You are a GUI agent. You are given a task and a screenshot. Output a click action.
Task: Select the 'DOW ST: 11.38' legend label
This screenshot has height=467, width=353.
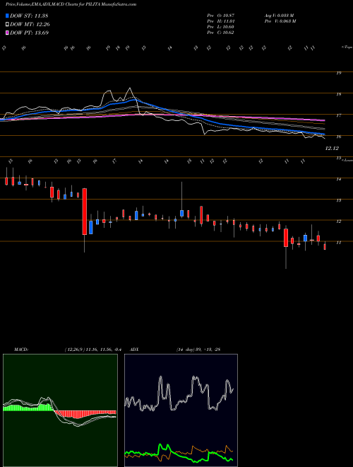pyautogui.click(x=29, y=16)
